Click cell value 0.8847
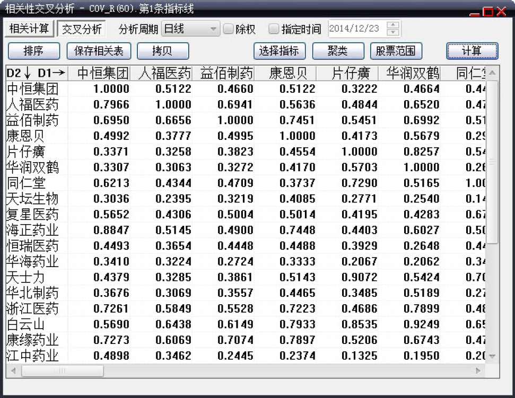515x398 pixels. [111, 230]
